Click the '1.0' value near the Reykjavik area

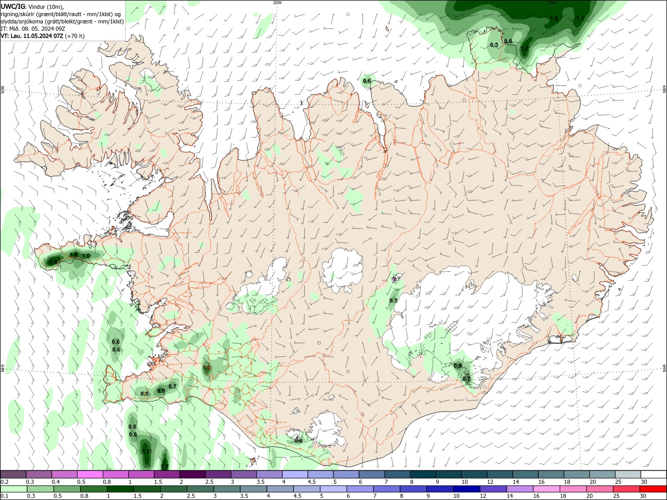[x=206, y=368]
